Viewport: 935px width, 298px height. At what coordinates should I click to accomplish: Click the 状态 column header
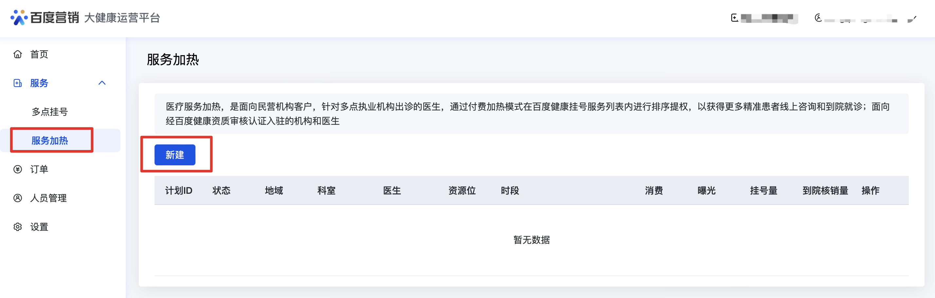pos(221,190)
